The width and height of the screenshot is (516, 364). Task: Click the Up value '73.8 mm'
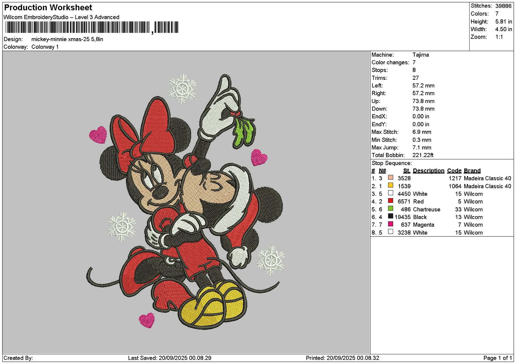tap(424, 101)
